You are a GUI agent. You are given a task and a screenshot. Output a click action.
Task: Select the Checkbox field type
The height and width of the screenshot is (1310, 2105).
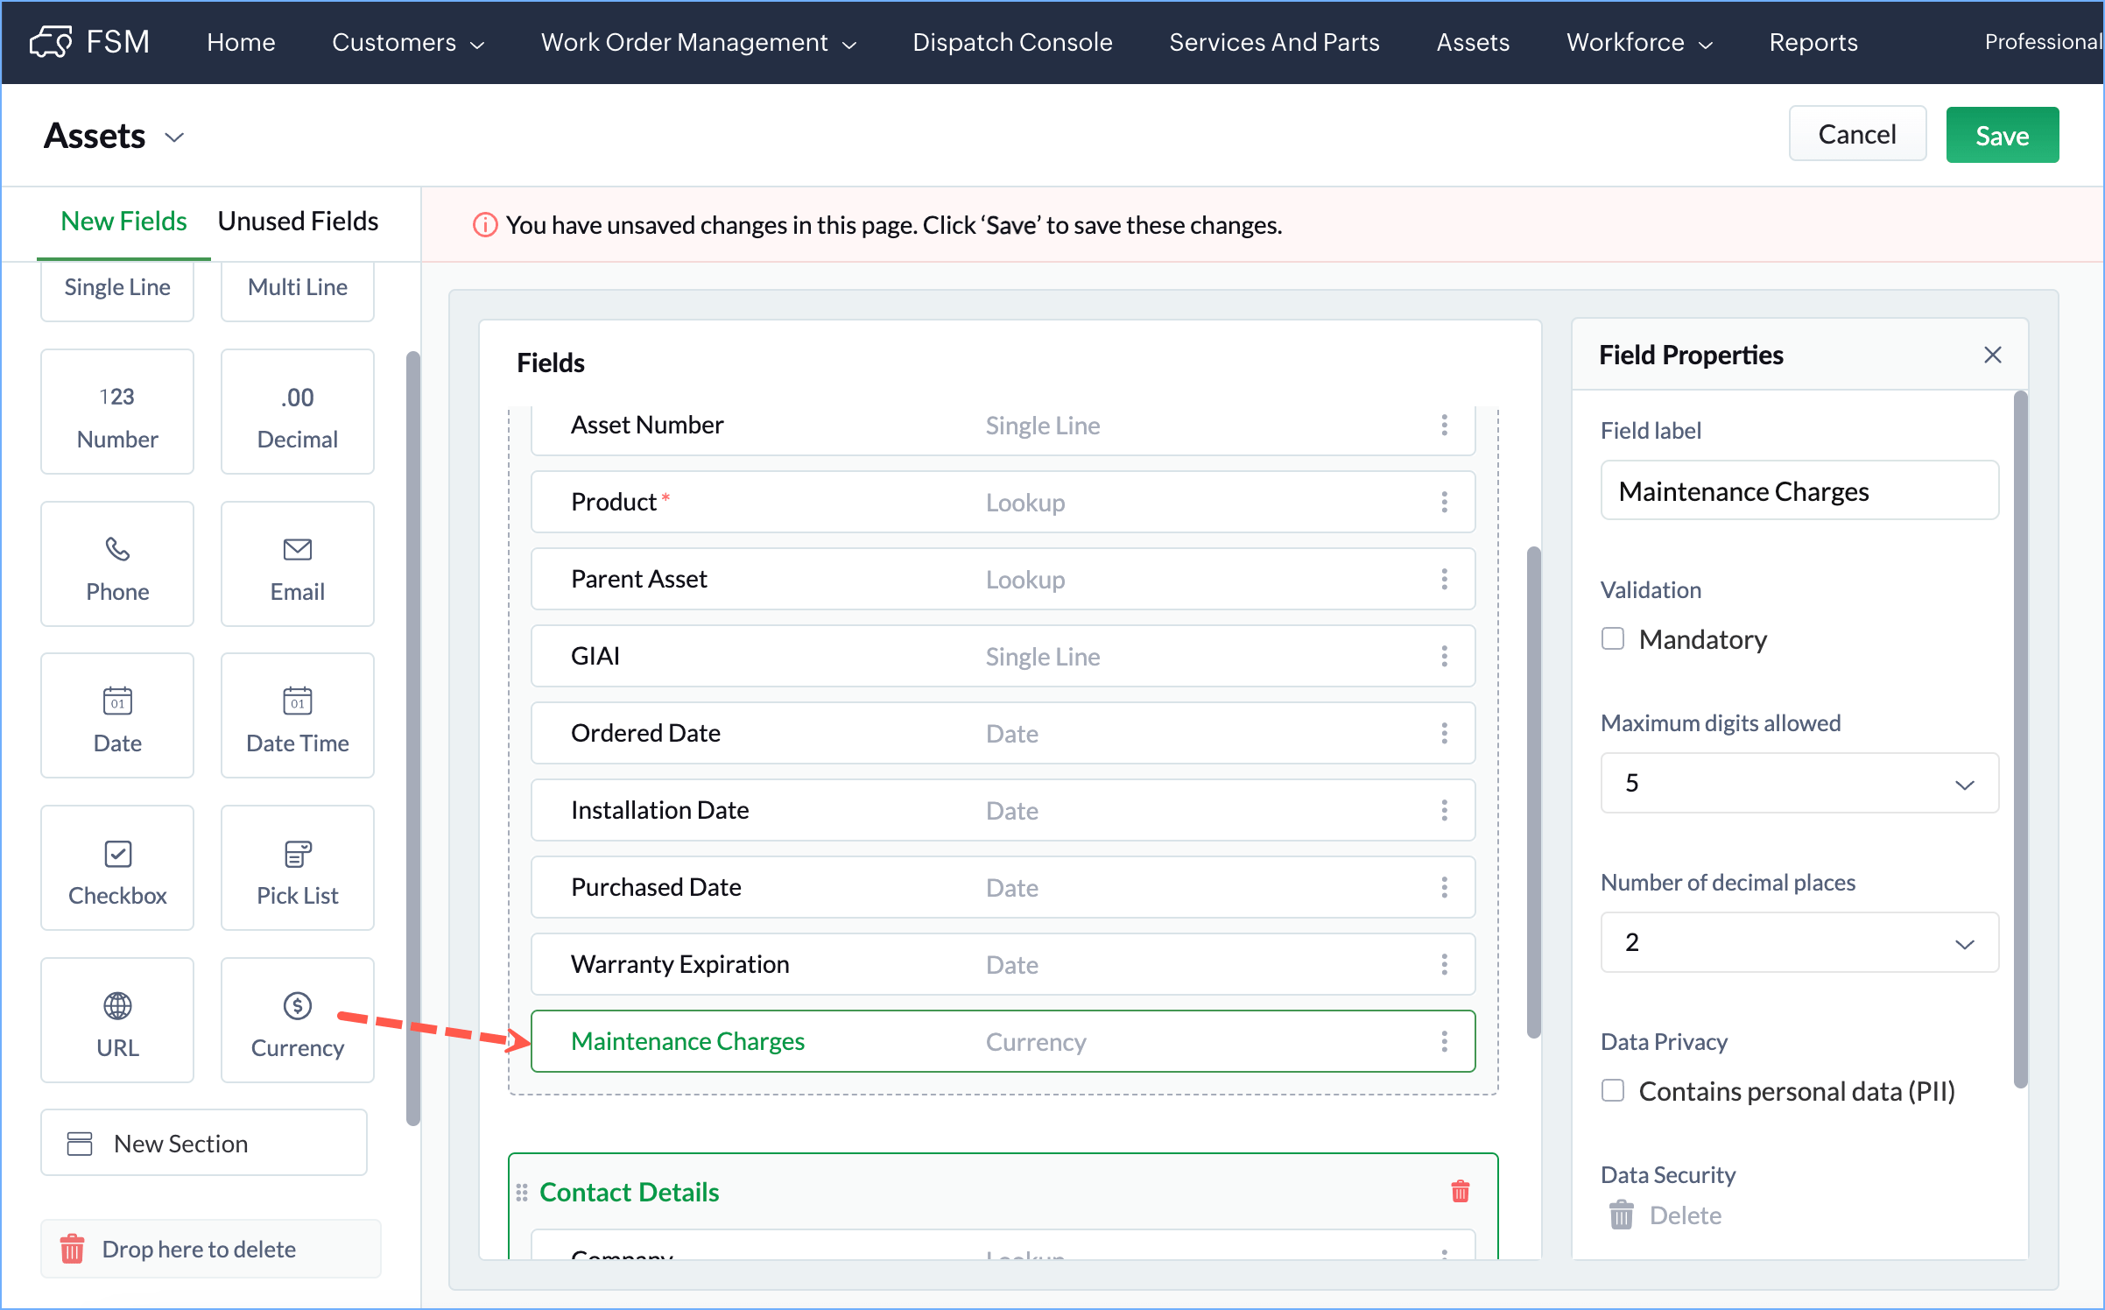click(x=117, y=867)
